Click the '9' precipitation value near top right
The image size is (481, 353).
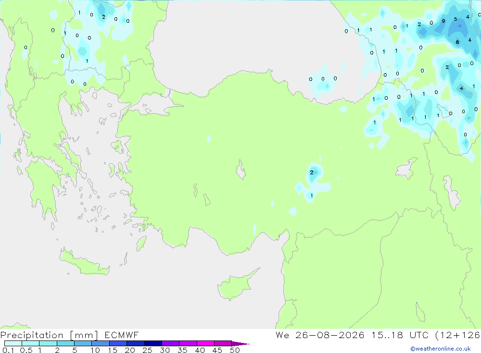[x=443, y=21]
